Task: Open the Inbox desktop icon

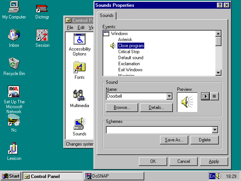Action: click(x=14, y=35)
